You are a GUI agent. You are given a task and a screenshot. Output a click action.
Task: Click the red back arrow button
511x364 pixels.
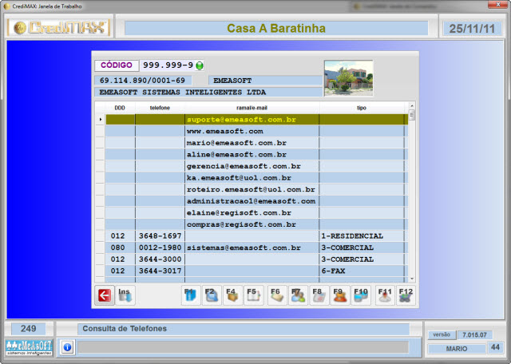point(105,295)
